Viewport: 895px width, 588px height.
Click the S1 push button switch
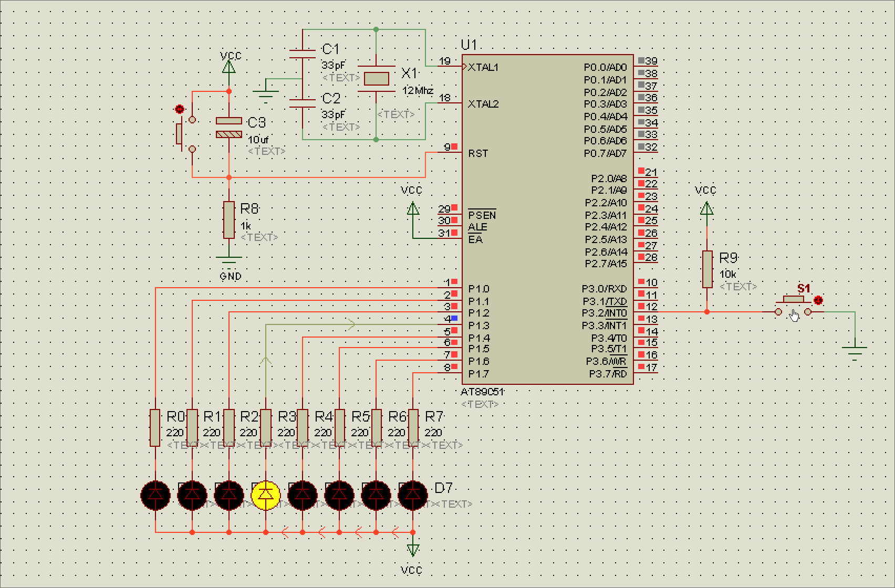point(793,307)
